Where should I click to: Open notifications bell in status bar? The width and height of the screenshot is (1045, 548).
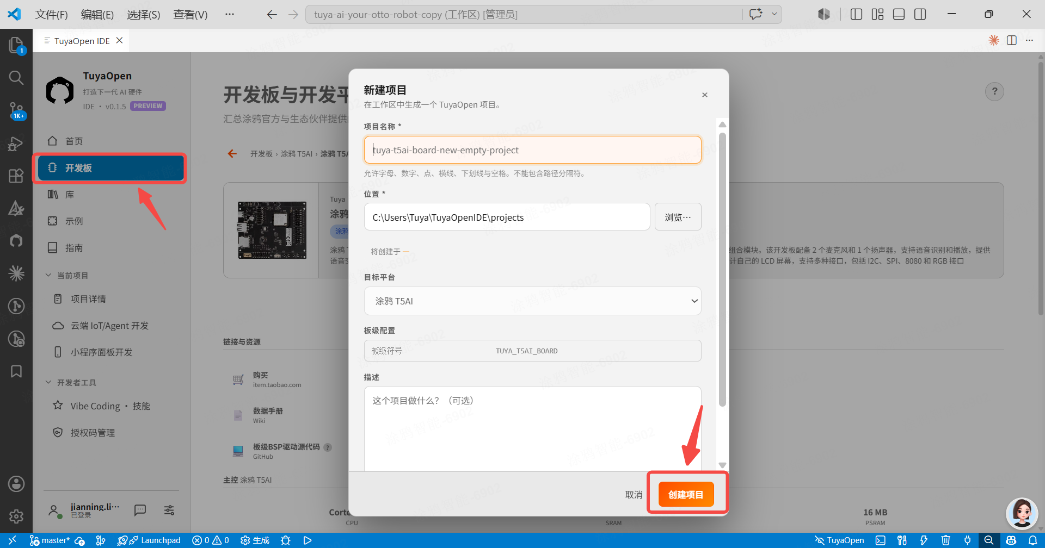click(x=1032, y=540)
